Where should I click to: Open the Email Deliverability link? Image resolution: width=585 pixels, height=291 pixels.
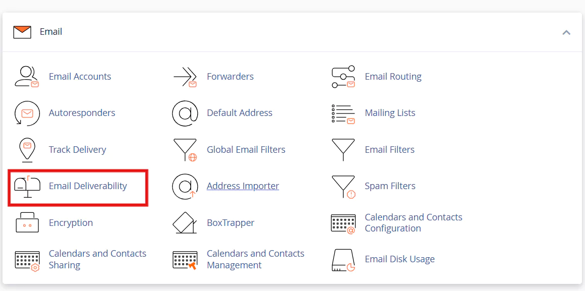[88, 186]
